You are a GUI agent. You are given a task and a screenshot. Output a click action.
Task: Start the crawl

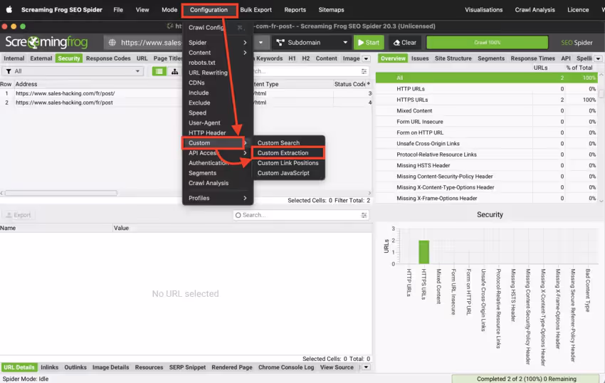pos(368,43)
